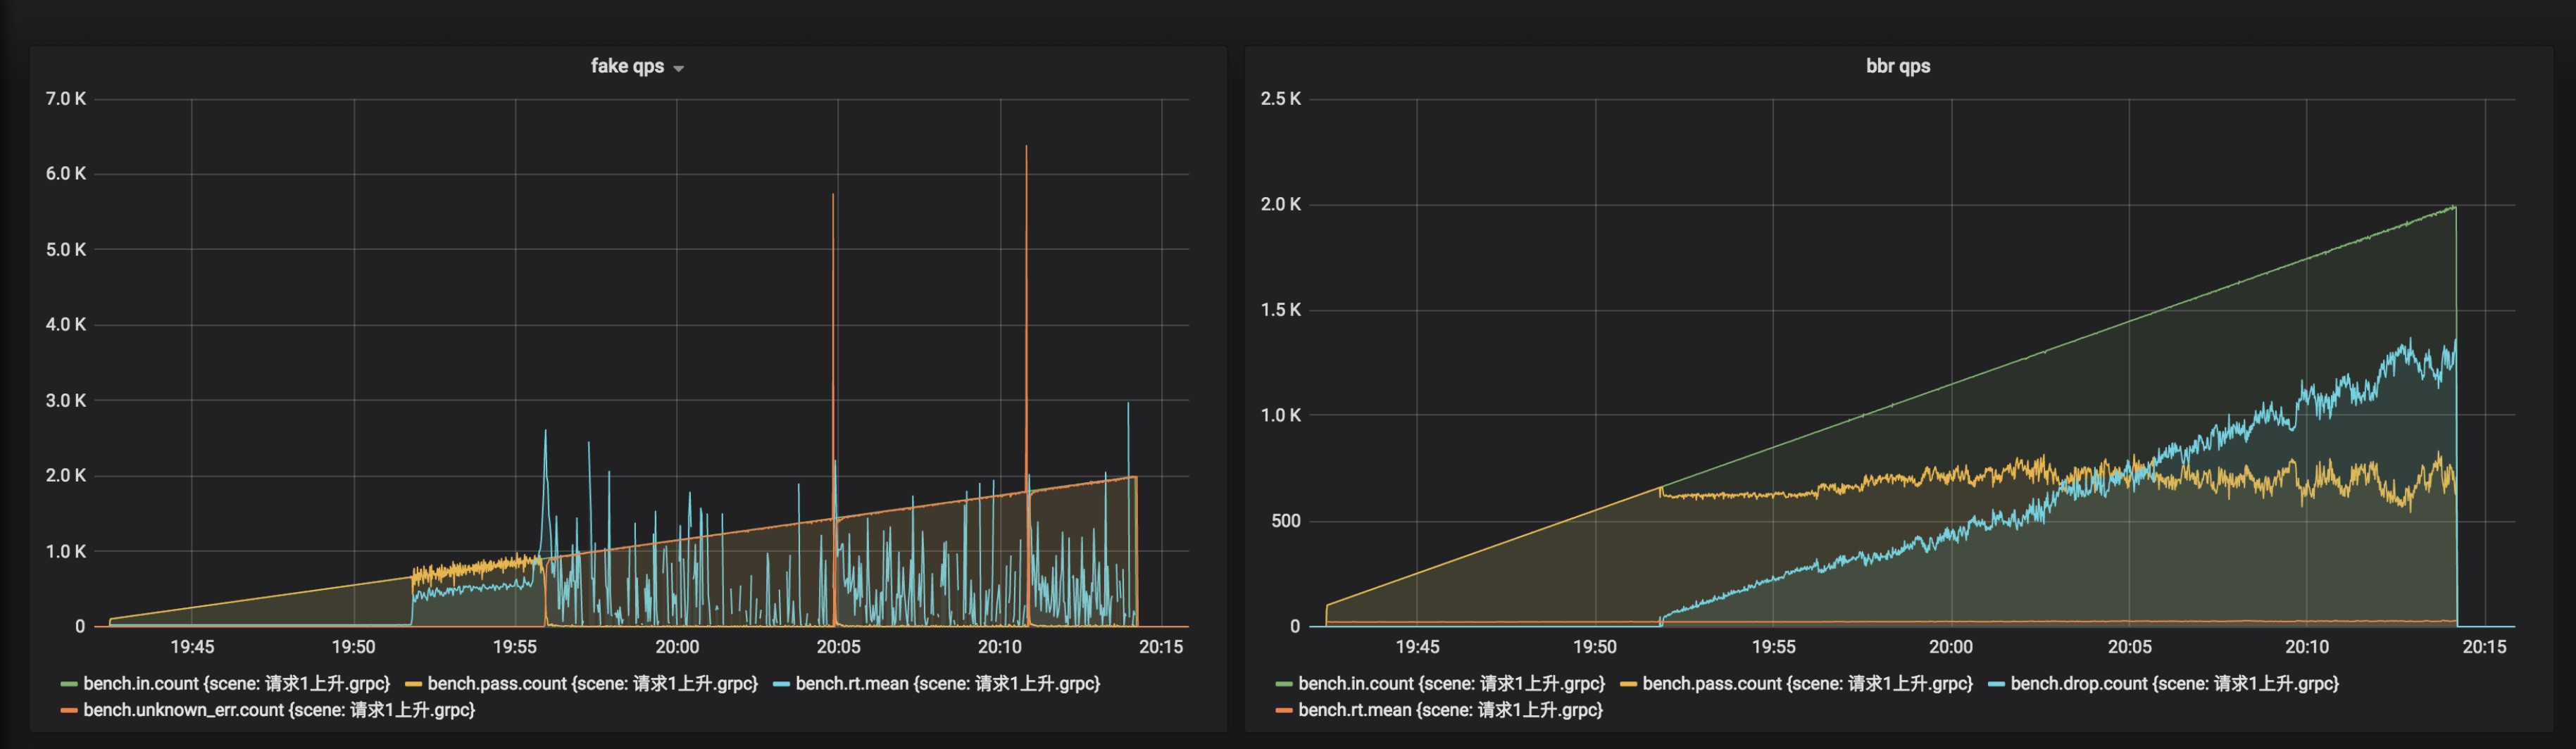Toggle bench.unknown_err.count series in fake qps legend
The width and height of the screenshot is (2576, 749).
pyautogui.click(x=279, y=710)
